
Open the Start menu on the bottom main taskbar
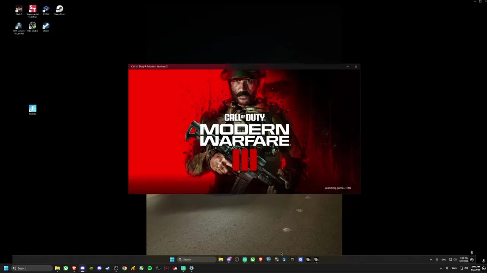click(x=6, y=268)
